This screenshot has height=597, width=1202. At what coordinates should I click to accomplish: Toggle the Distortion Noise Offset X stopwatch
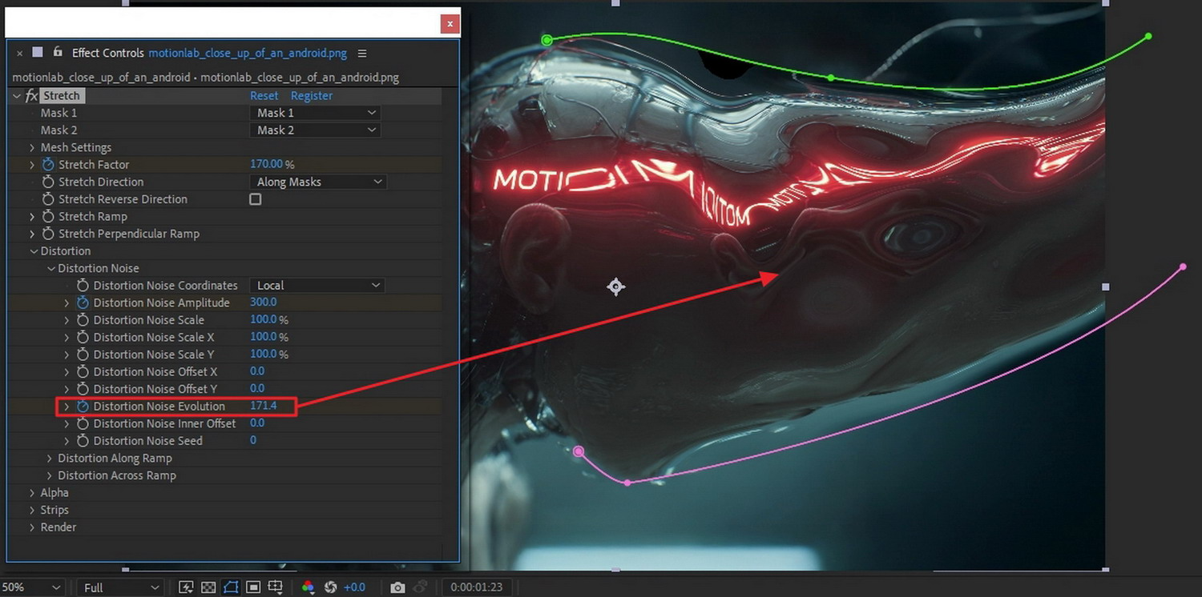click(83, 371)
